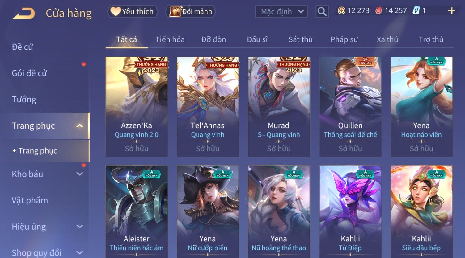Viewport: 465px width, 258px height.
Task: Click the plus icon to add currency
Action: pos(451,11)
